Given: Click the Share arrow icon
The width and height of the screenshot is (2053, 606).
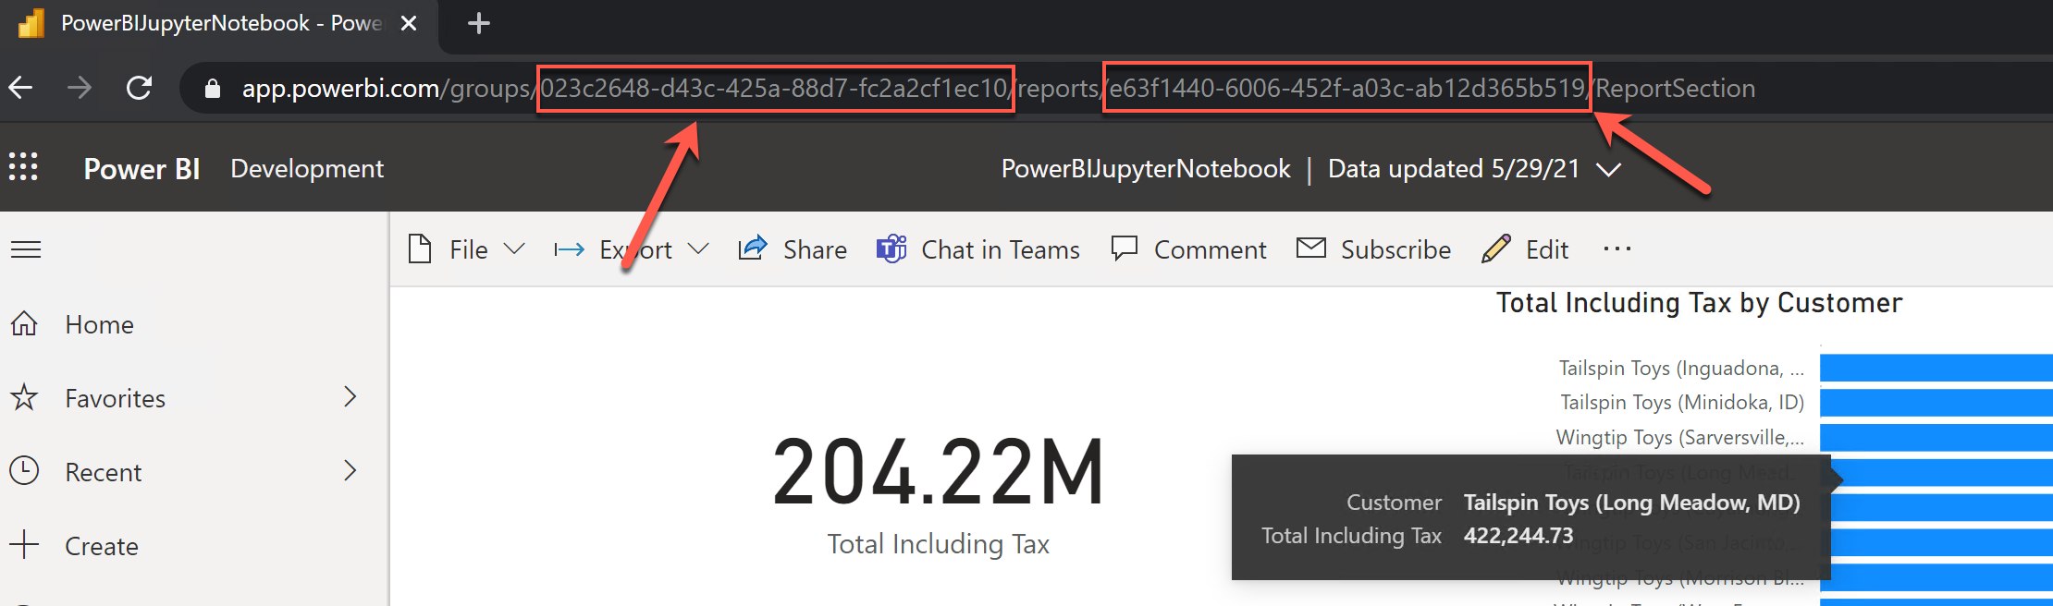Looking at the screenshot, I should pyautogui.click(x=753, y=248).
